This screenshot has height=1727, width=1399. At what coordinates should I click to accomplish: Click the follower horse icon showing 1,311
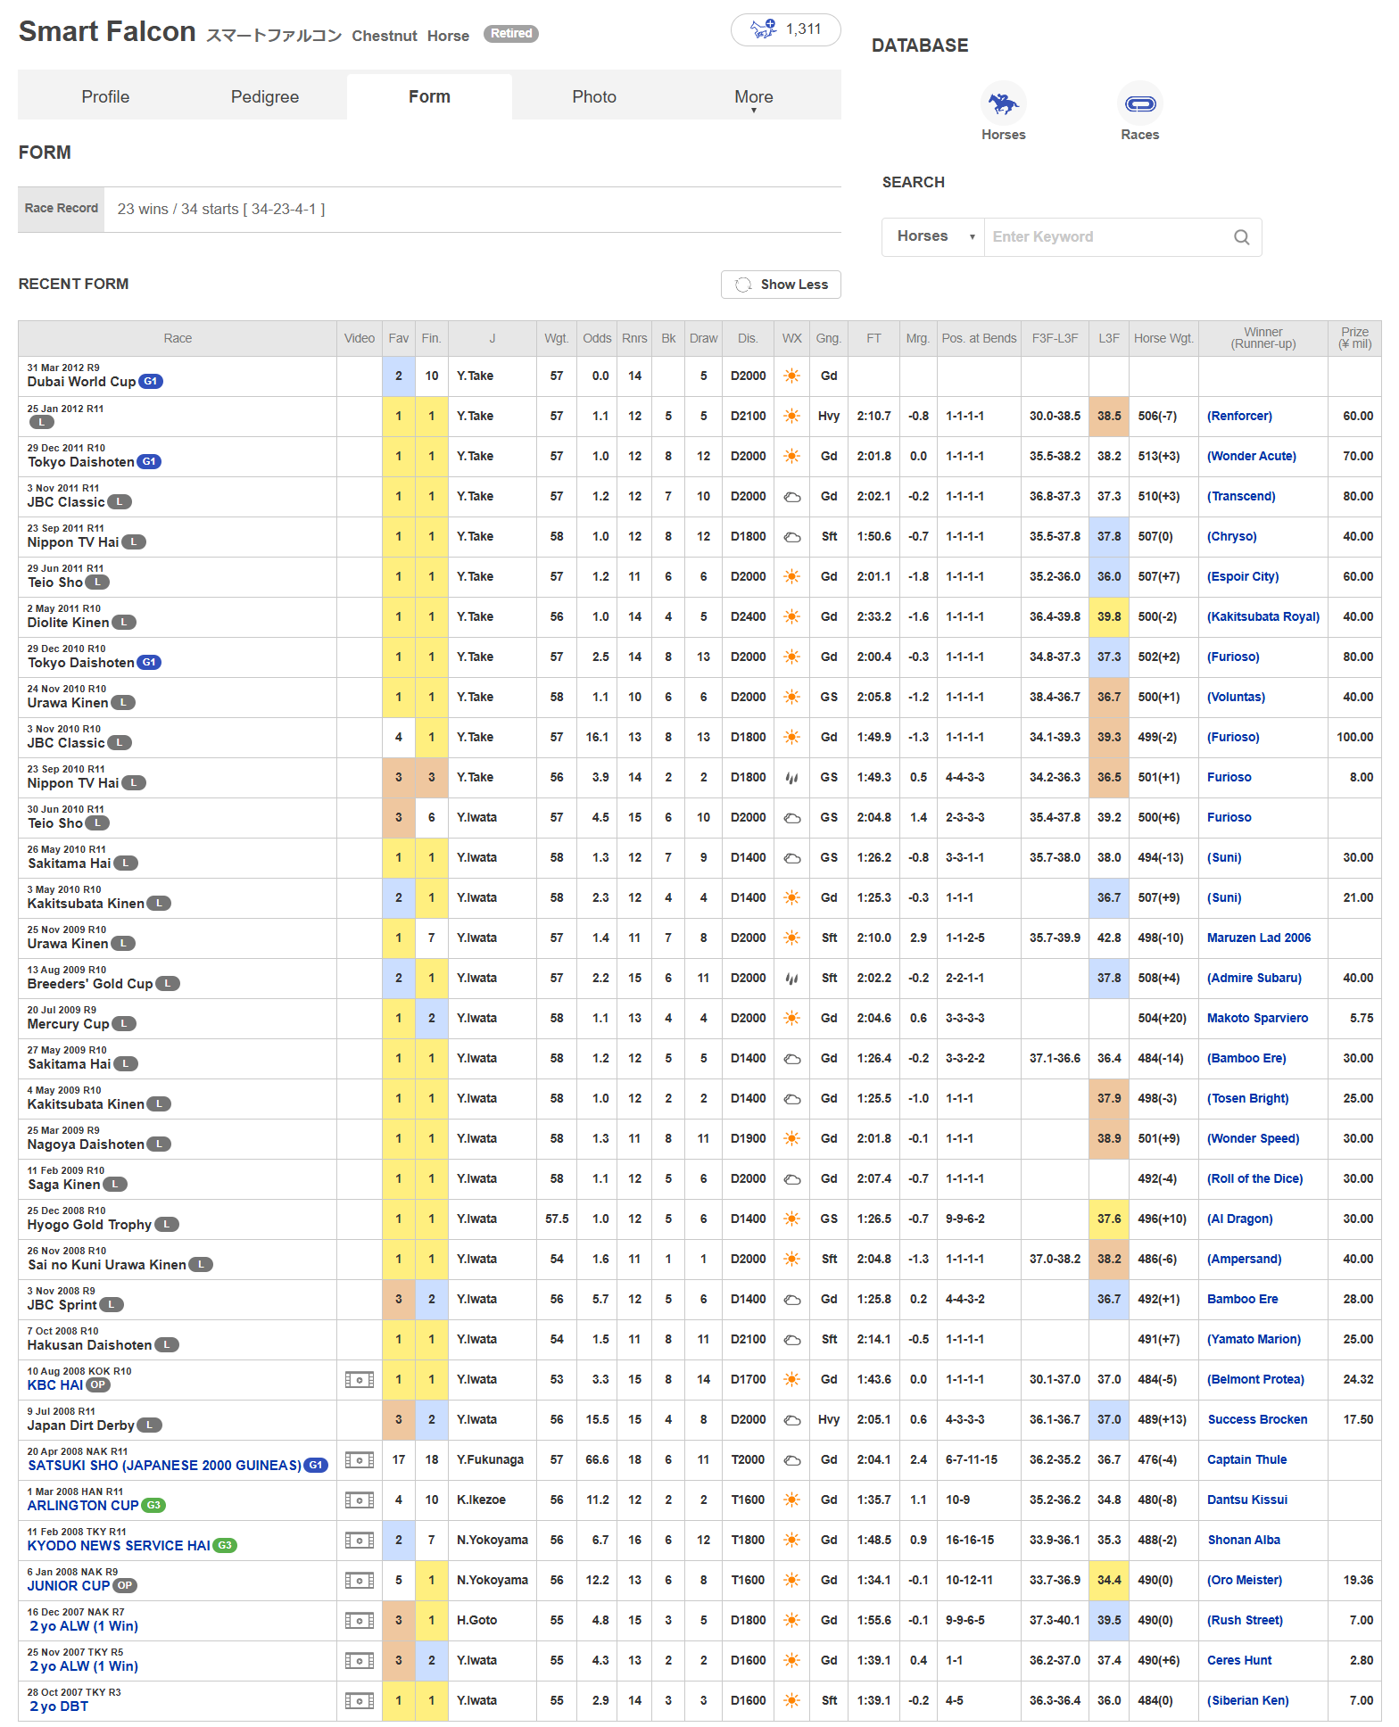click(x=763, y=29)
